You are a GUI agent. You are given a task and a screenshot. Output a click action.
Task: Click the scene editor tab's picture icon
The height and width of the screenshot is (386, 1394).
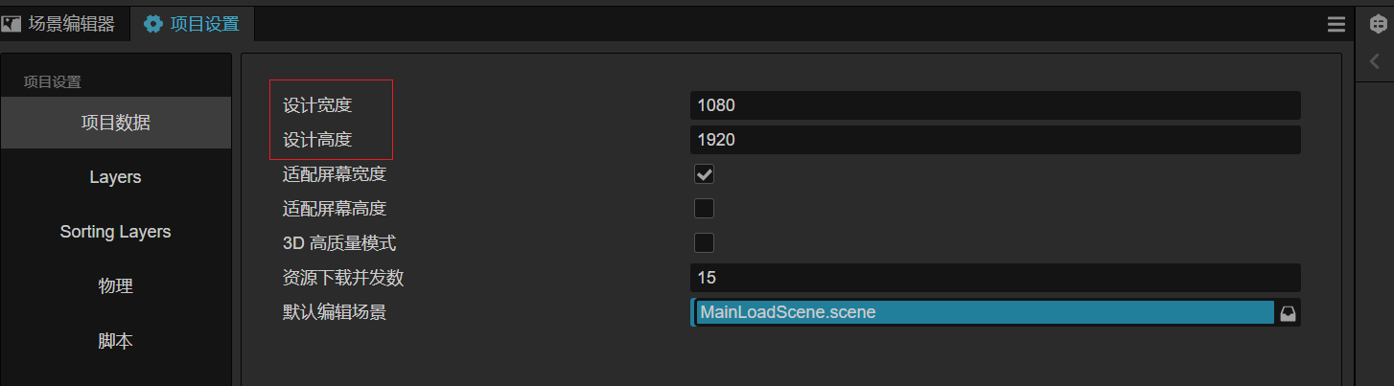pyautogui.click(x=12, y=24)
